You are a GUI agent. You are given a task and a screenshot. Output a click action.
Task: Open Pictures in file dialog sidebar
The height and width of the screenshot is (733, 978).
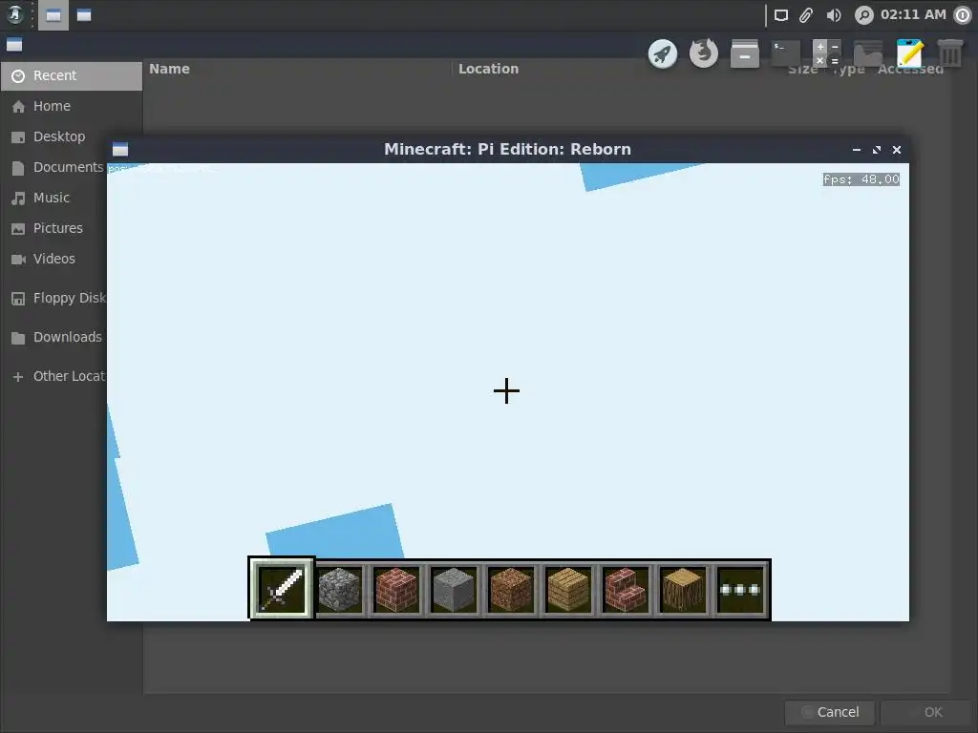(x=54, y=228)
